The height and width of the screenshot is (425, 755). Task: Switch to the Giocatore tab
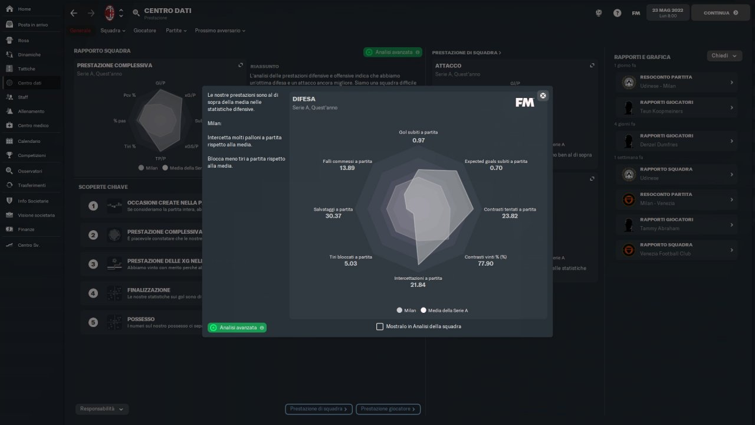point(145,30)
